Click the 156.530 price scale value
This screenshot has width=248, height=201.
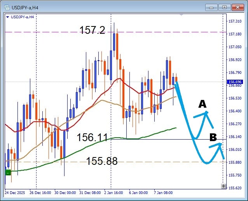(235, 98)
